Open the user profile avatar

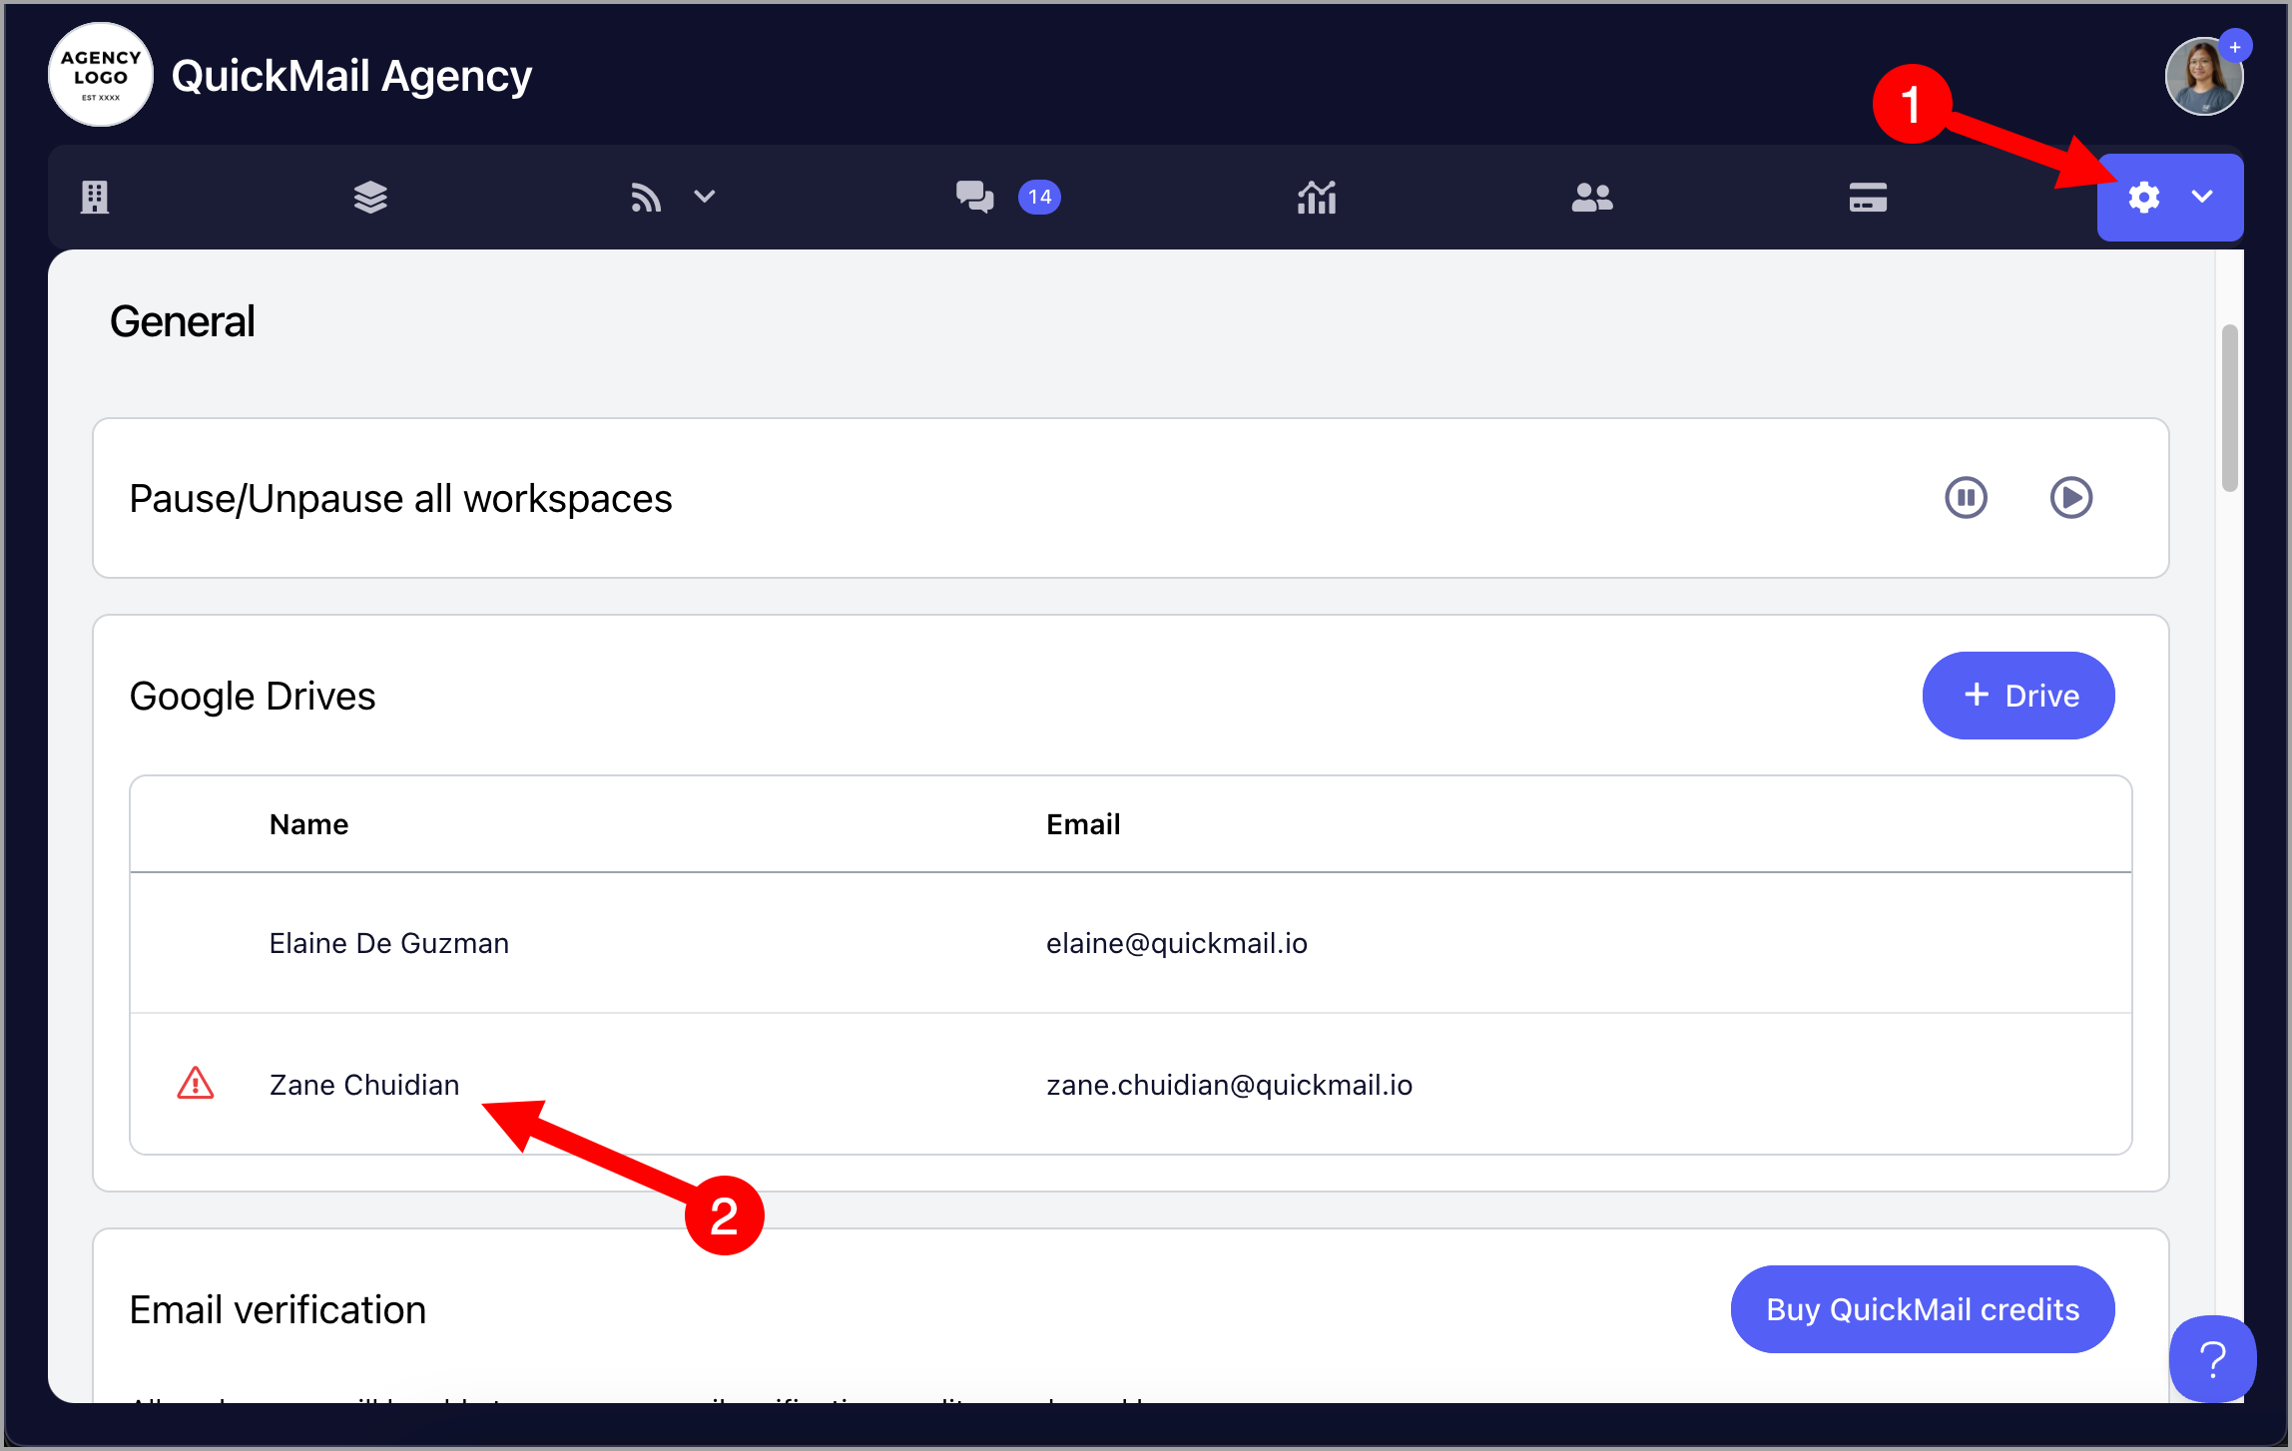click(2203, 78)
